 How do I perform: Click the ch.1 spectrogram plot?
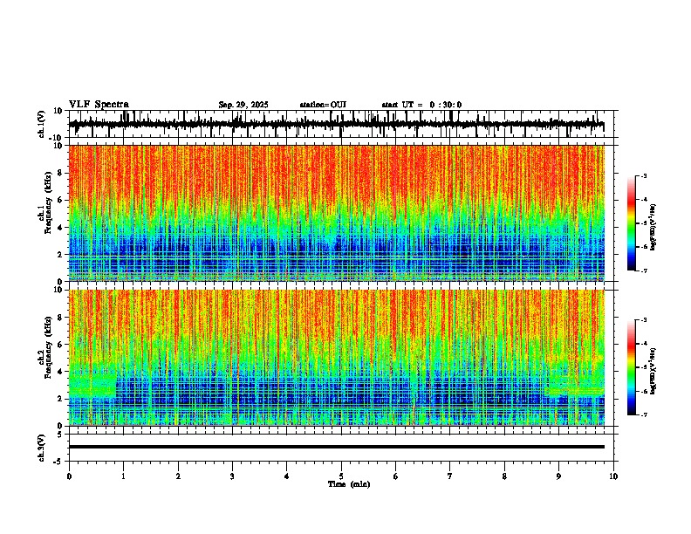337,213
